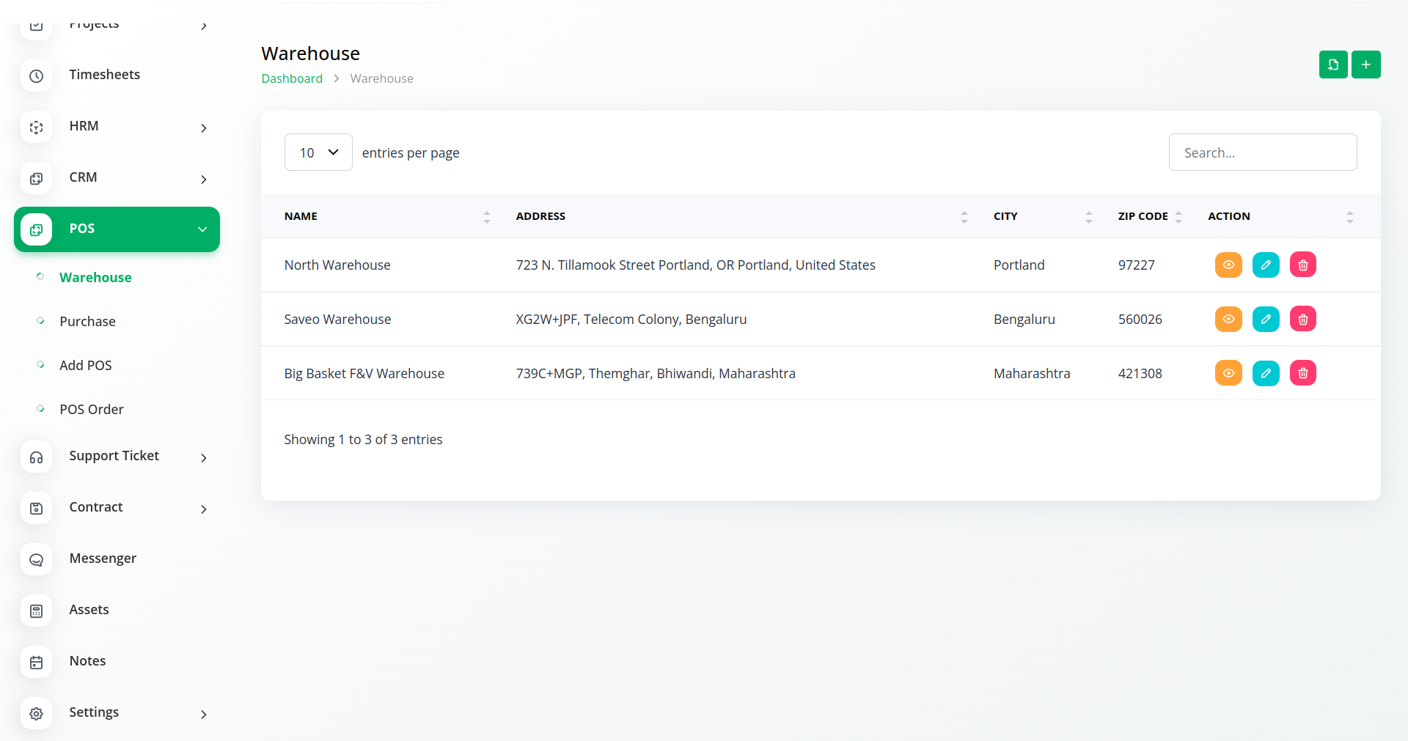
Task: Collapse the POS sidebar section
Action: (x=202, y=229)
